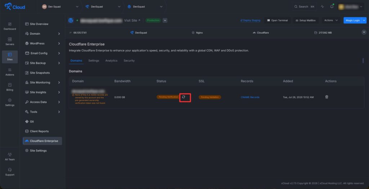The image size is (369, 189).
Task: Open the Magic Login dropdown arrow
Action: (x=364, y=21)
